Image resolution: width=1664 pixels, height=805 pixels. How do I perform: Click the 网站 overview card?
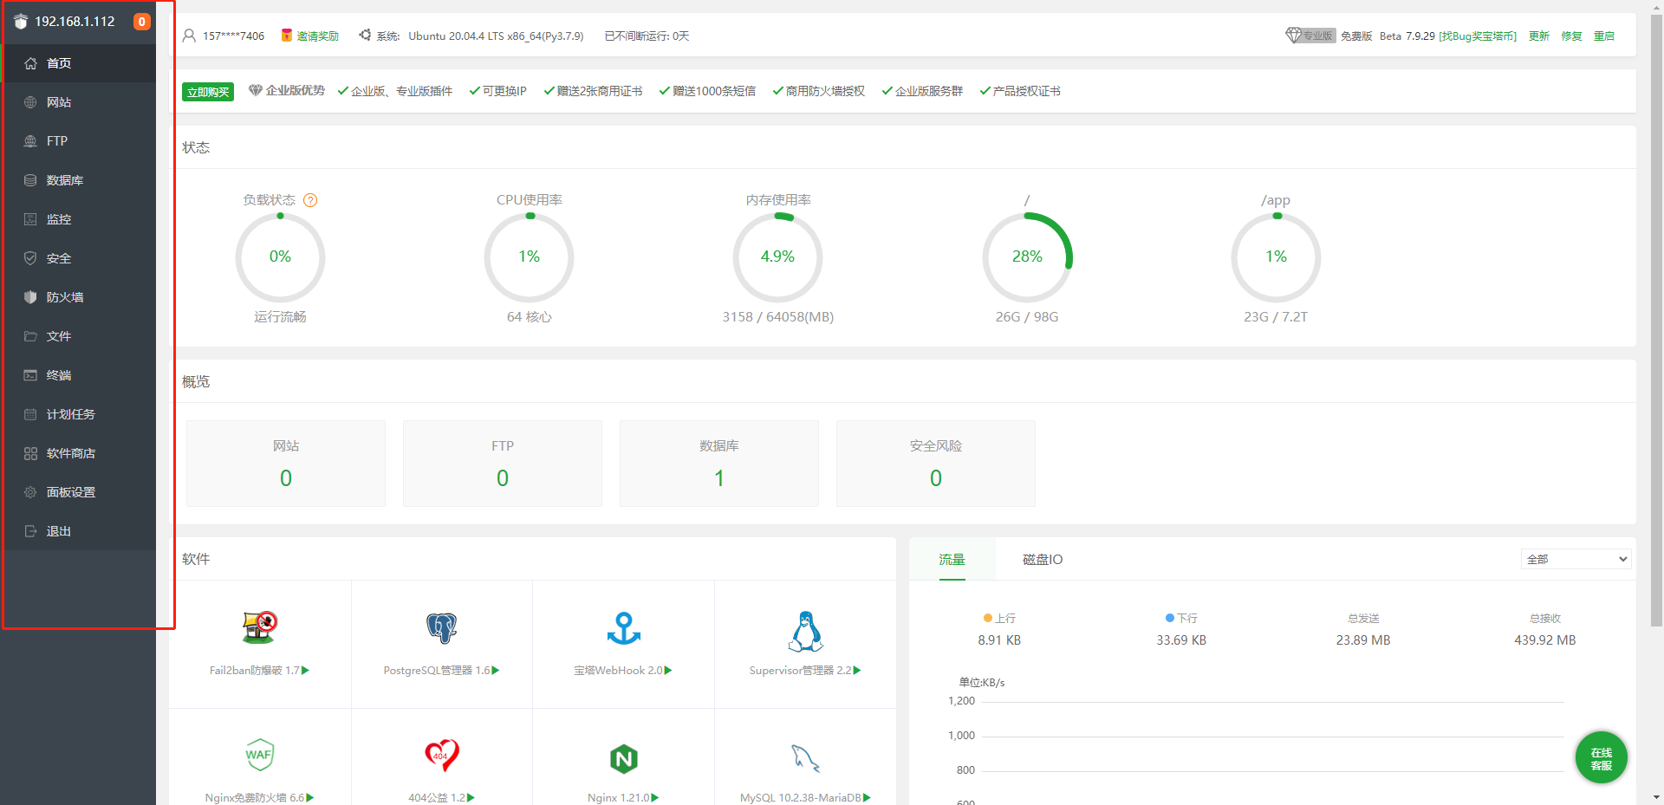coord(286,464)
